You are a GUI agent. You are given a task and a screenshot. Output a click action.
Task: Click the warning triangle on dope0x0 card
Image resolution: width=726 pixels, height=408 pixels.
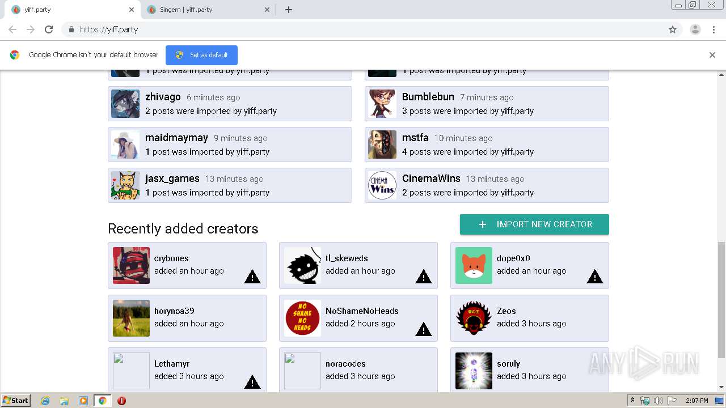pos(595,277)
